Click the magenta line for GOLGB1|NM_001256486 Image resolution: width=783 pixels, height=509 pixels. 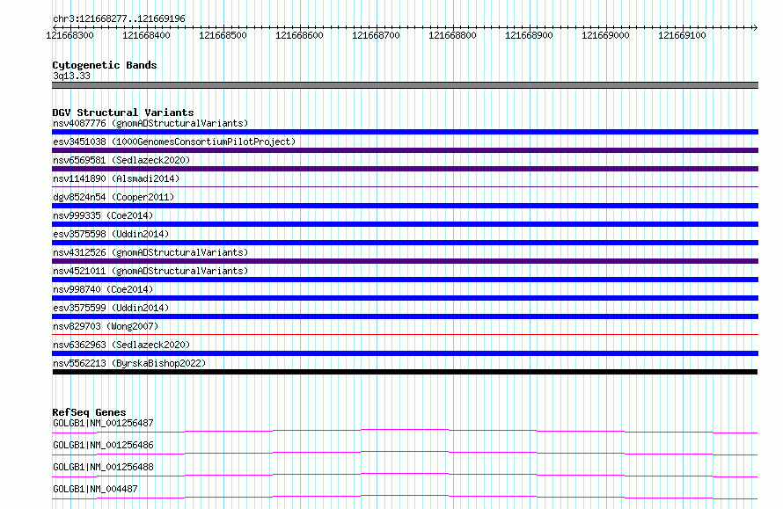click(405, 453)
